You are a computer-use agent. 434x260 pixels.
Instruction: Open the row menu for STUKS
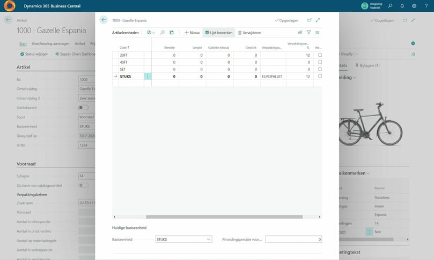(x=148, y=77)
